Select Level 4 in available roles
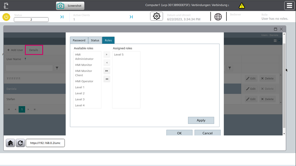Screen dimensions: 296x166 point(87,105)
